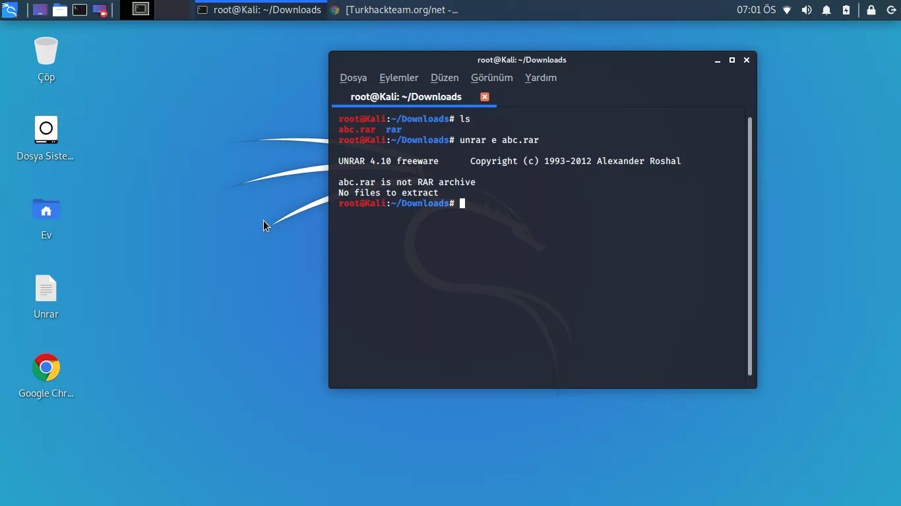
Task: Select the Unrar text file icon
Action: click(46, 296)
